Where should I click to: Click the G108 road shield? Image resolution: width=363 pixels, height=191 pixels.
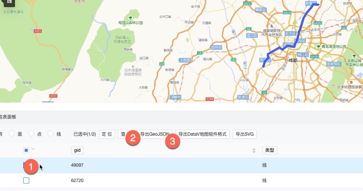click(x=209, y=99)
